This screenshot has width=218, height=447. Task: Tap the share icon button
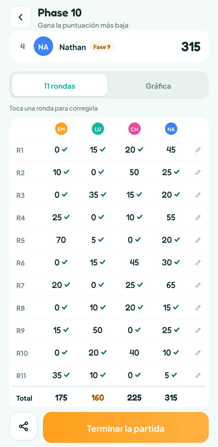[24, 426]
